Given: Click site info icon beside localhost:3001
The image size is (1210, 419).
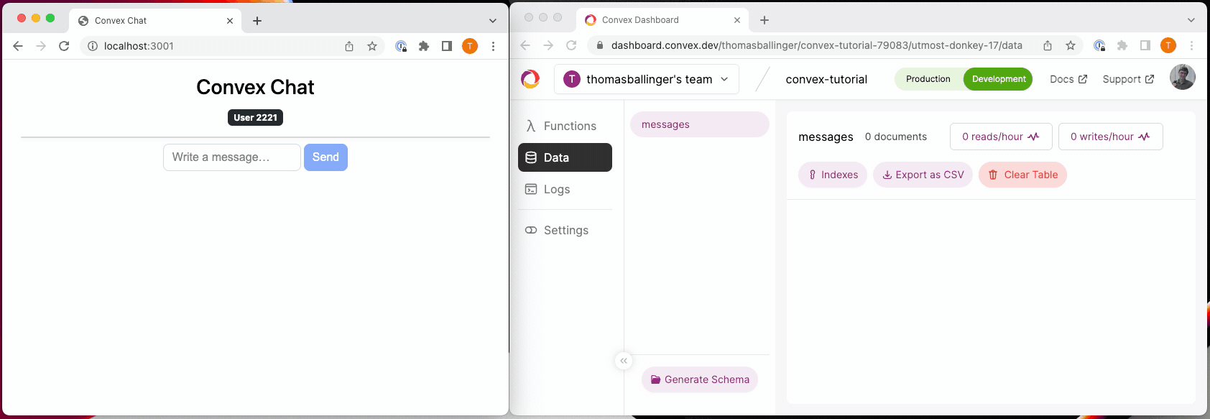Looking at the screenshot, I should [x=92, y=46].
